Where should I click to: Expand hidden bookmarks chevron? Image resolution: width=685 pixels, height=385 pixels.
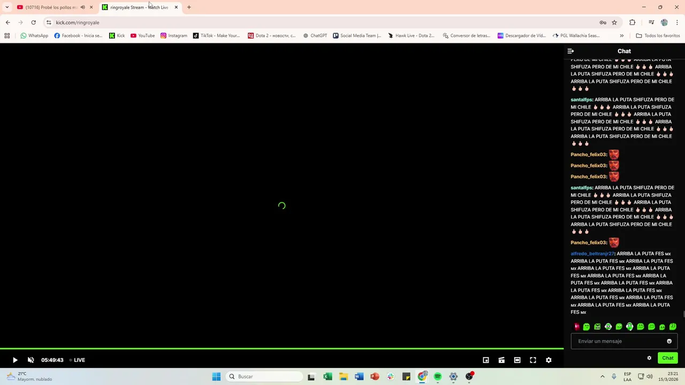pyautogui.click(x=621, y=36)
